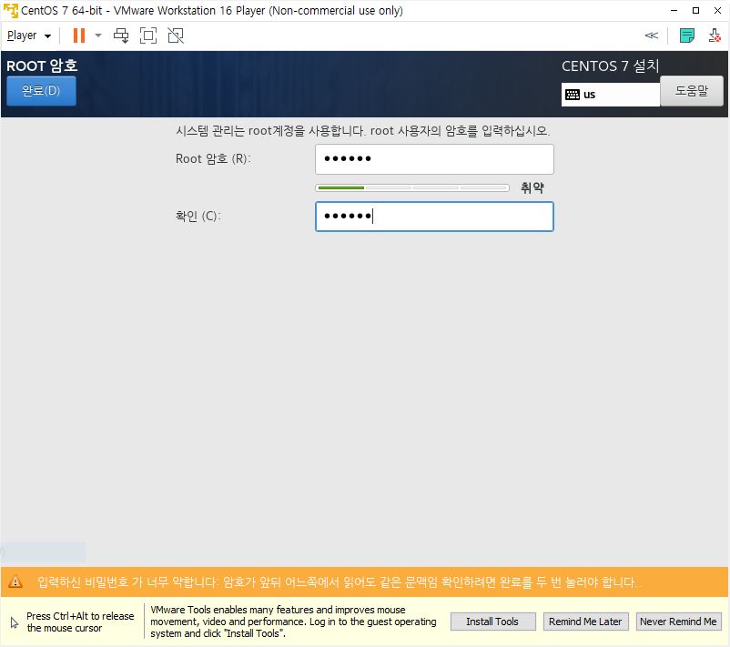The height and width of the screenshot is (647, 730).
Task: Click the removable devices USB icon
Action: click(x=715, y=35)
